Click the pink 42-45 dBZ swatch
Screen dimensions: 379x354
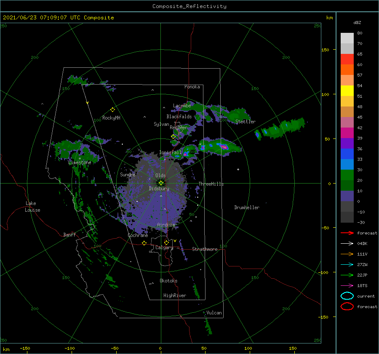point(347,122)
